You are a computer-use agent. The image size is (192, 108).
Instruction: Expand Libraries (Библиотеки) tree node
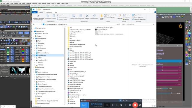[x=34, y=67]
